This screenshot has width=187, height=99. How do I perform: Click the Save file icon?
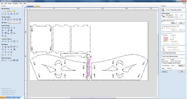pos(8,11)
